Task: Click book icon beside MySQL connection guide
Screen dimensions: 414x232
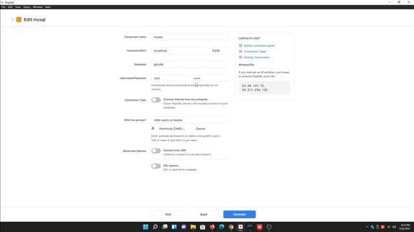Action: (240, 46)
